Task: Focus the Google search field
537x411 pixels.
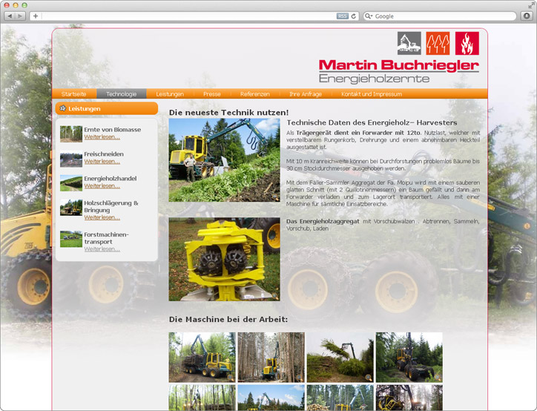Action: click(x=440, y=16)
